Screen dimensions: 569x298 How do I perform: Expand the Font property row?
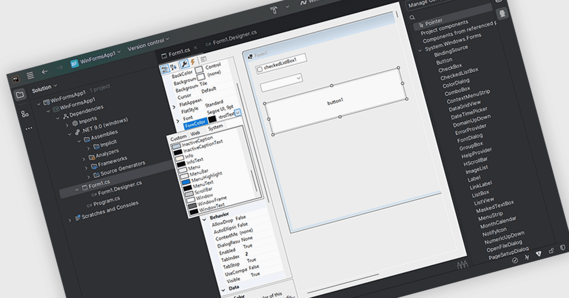pos(177,121)
